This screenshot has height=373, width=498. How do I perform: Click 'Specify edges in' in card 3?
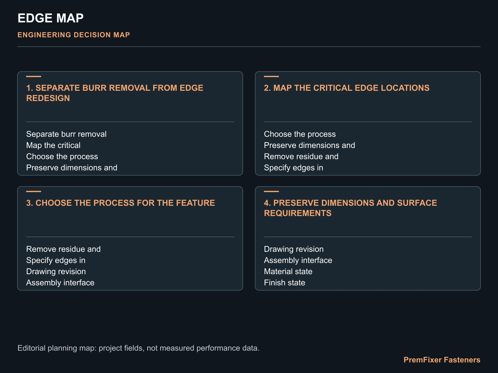[x=56, y=260]
